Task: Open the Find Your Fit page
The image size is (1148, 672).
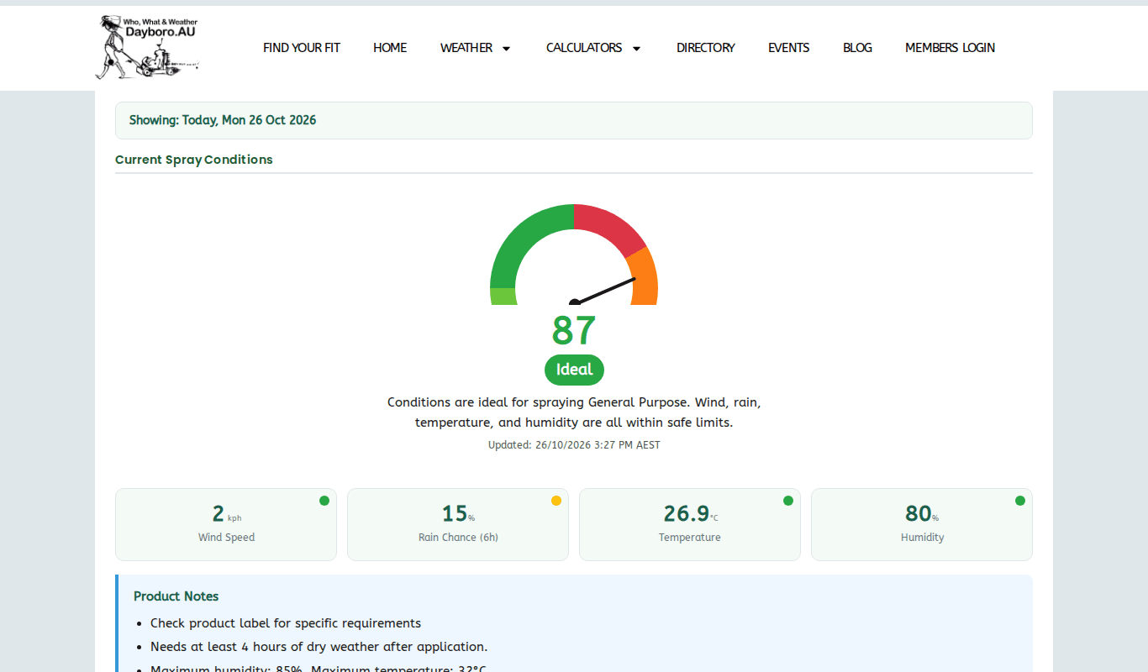Action: coord(302,48)
